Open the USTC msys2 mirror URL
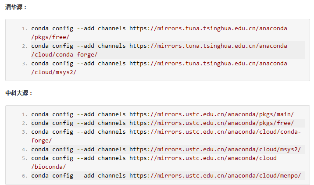This screenshot has height=185, width=314. coord(215,149)
